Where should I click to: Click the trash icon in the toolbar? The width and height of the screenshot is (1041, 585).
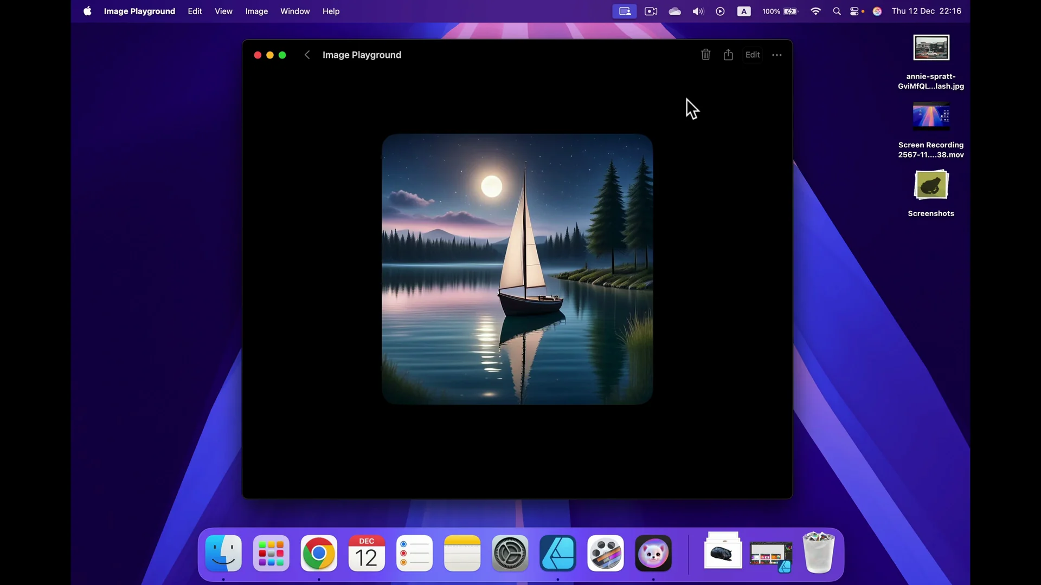click(x=705, y=54)
